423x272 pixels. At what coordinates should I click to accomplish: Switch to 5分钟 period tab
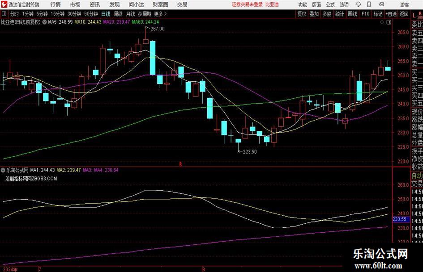[42, 14]
